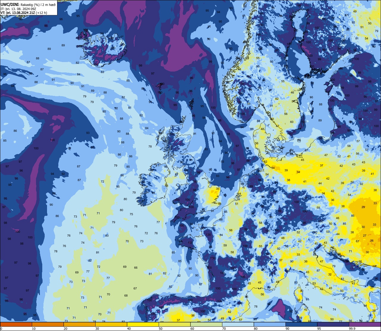Screen dimensions: 381x331
Task: Click the humidity value 68 on the map
Action: [x=126, y=295]
